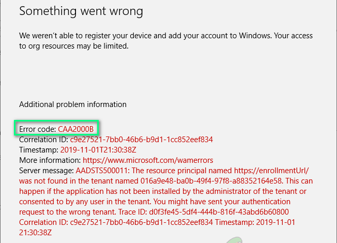Select the CAA2000B error code value
Image resolution: width=337 pixels, height=243 pixels.
[x=75, y=128]
